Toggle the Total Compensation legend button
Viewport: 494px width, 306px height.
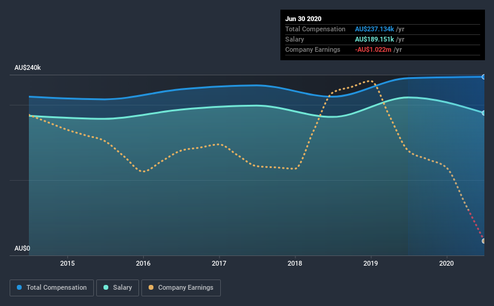point(52,288)
